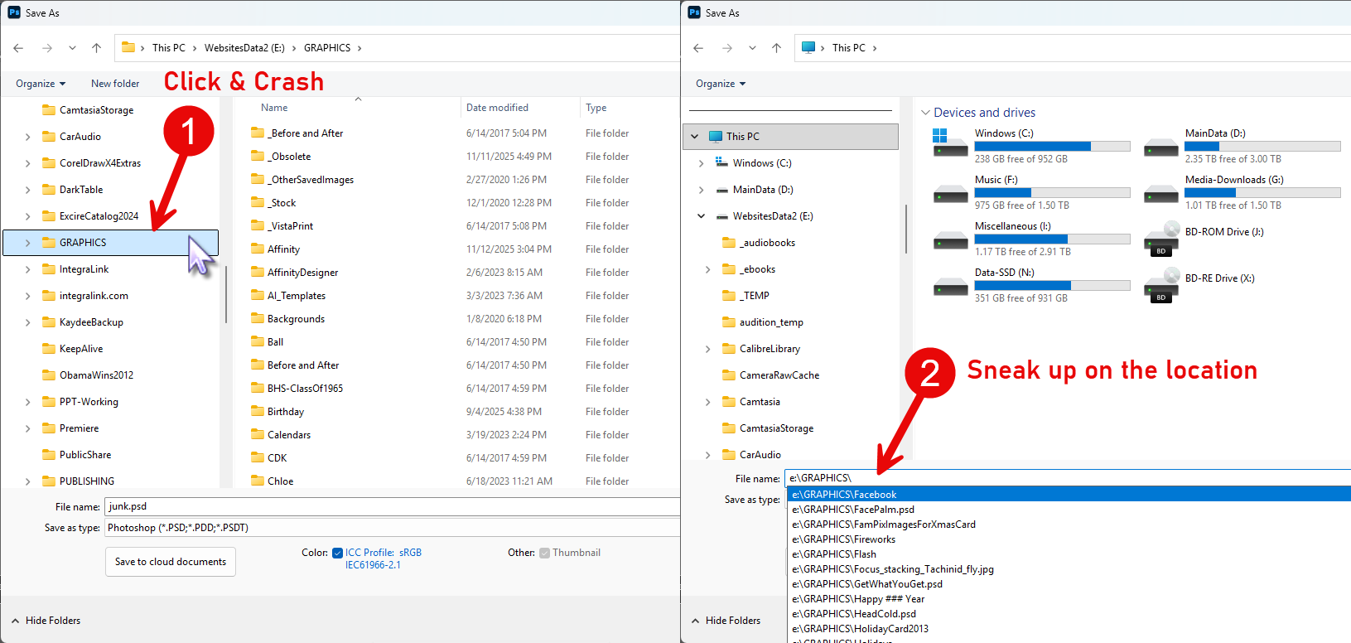This screenshot has width=1351, height=643.
Task: Open the Organize menu in right window
Action: pyautogui.click(x=721, y=84)
